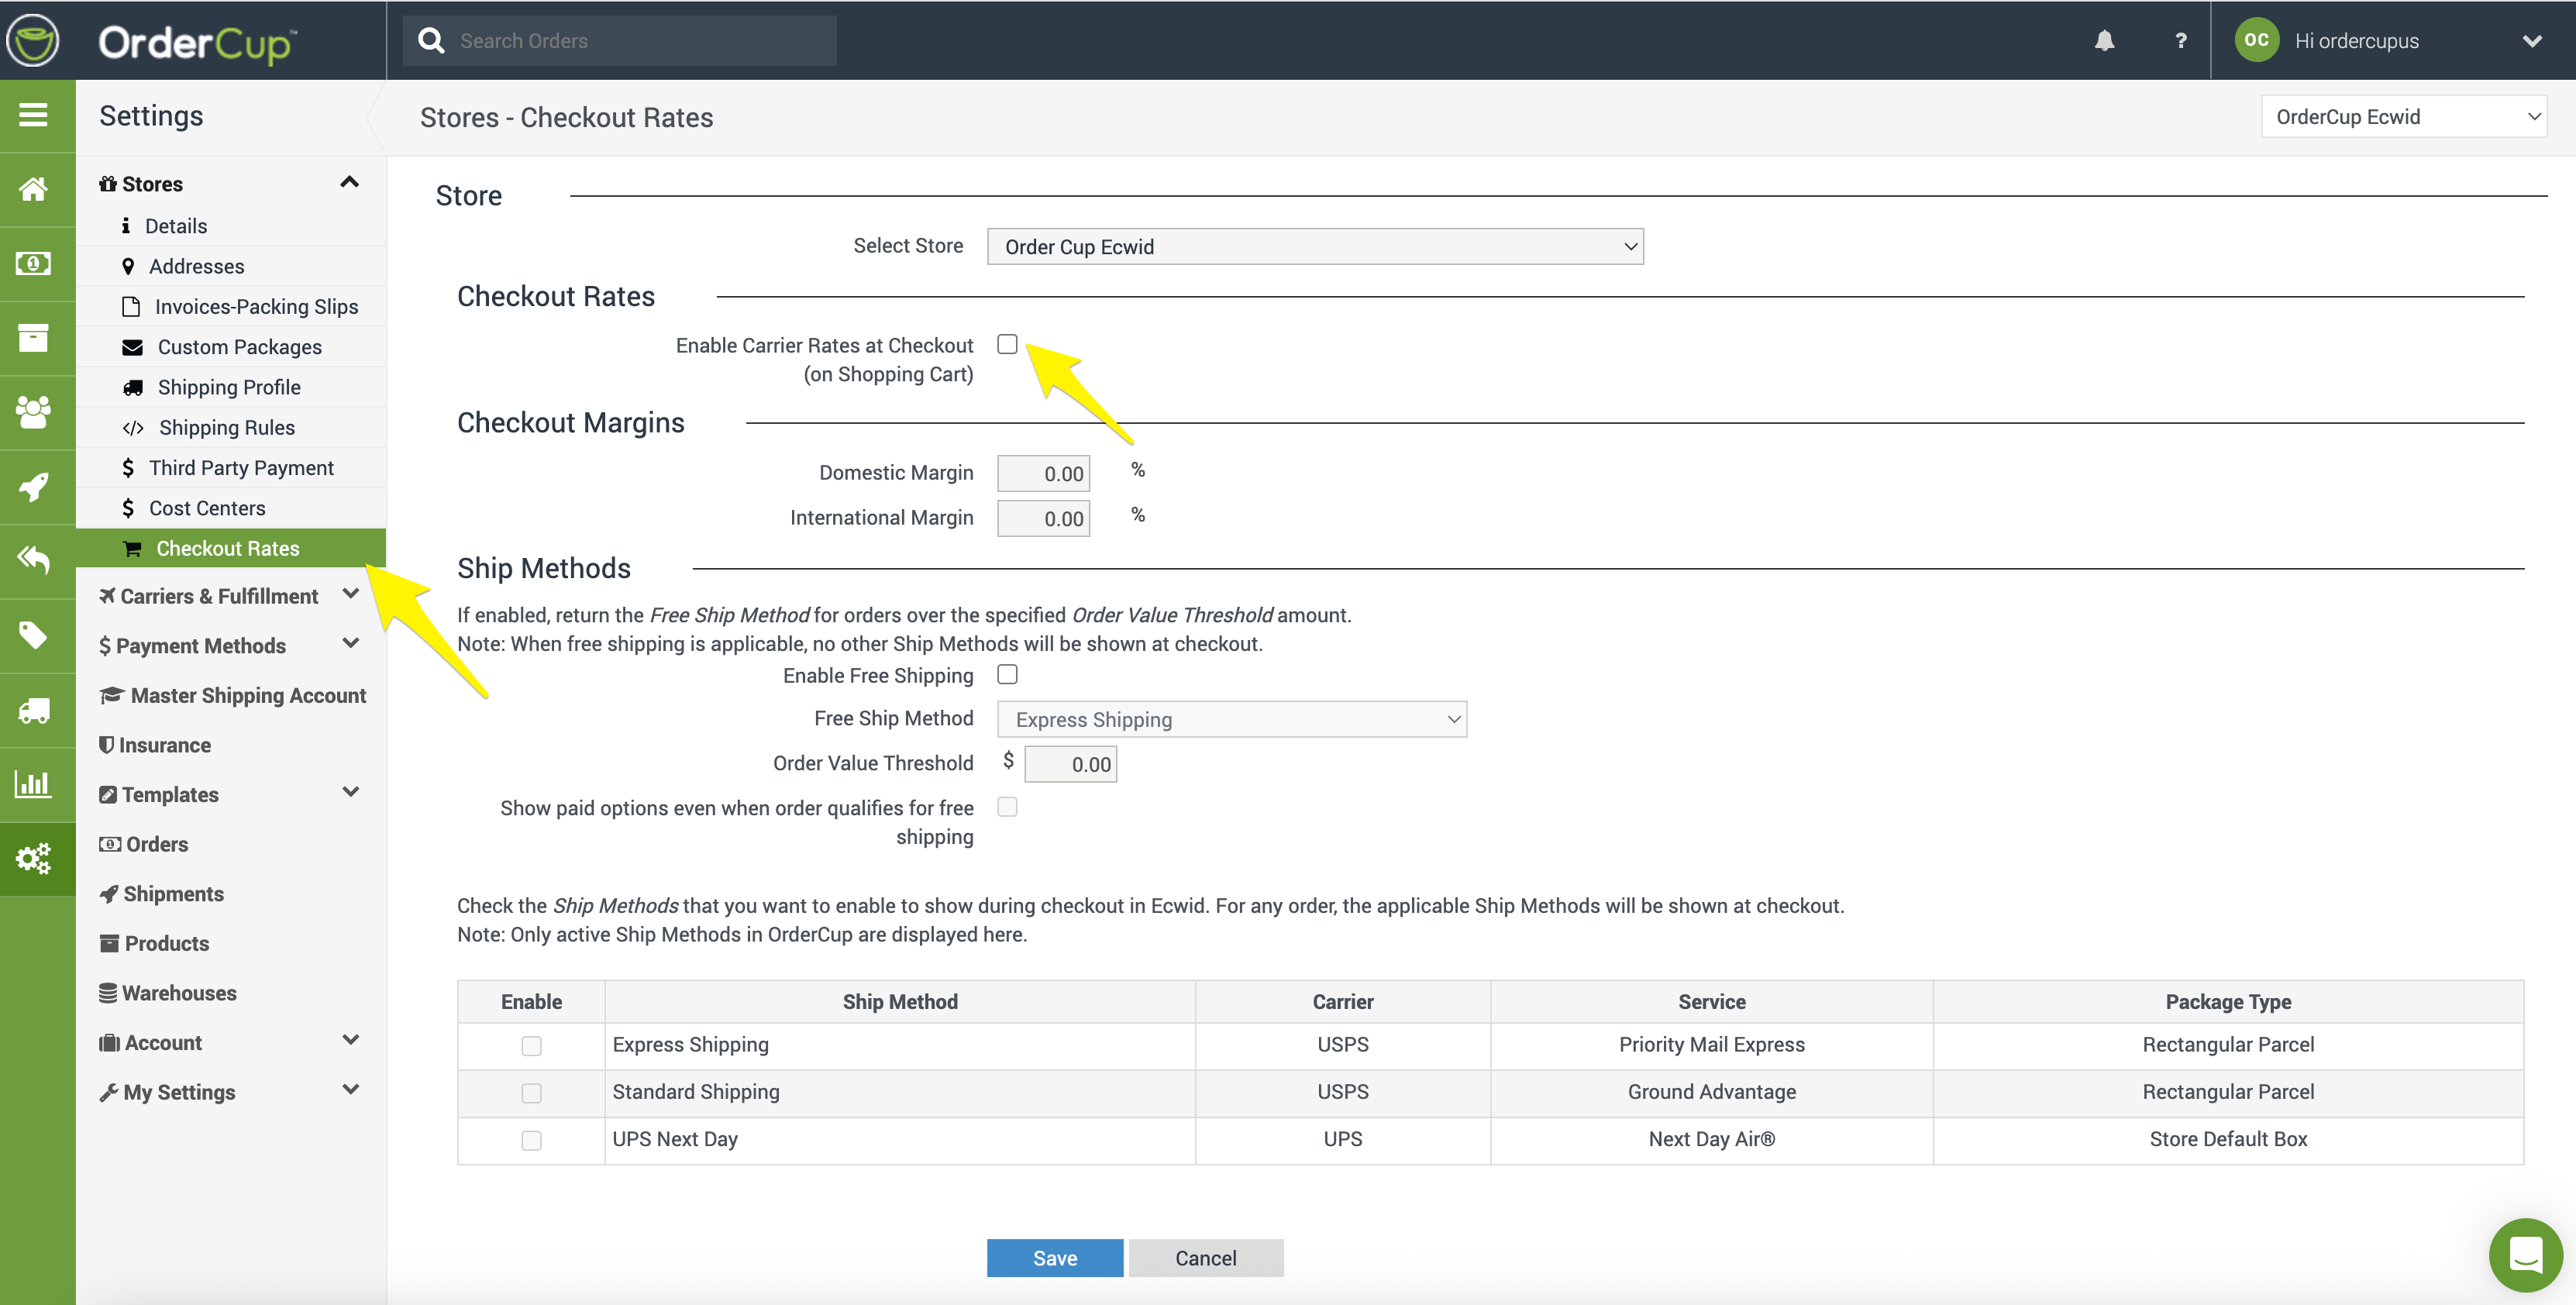Click the hamburger menu icon

click(x=35, y=115)
